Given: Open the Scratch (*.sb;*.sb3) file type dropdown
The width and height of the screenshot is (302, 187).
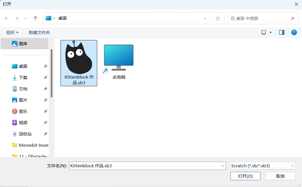Looking at the screenshot, I should (x=263, y=166).
